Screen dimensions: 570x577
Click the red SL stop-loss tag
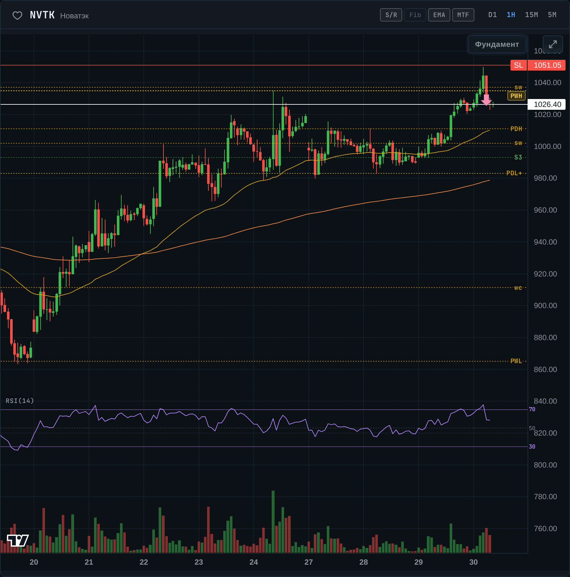pos(518,65)
